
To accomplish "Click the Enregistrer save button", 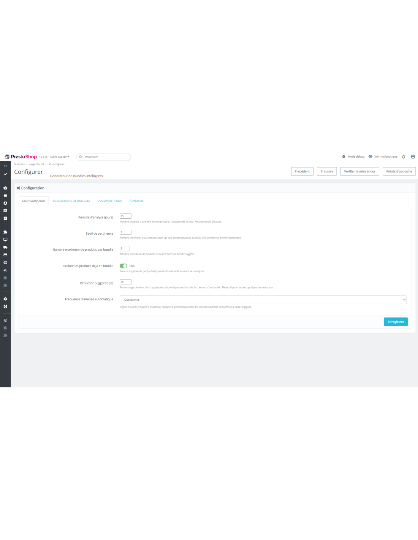I will pos(396,322).
